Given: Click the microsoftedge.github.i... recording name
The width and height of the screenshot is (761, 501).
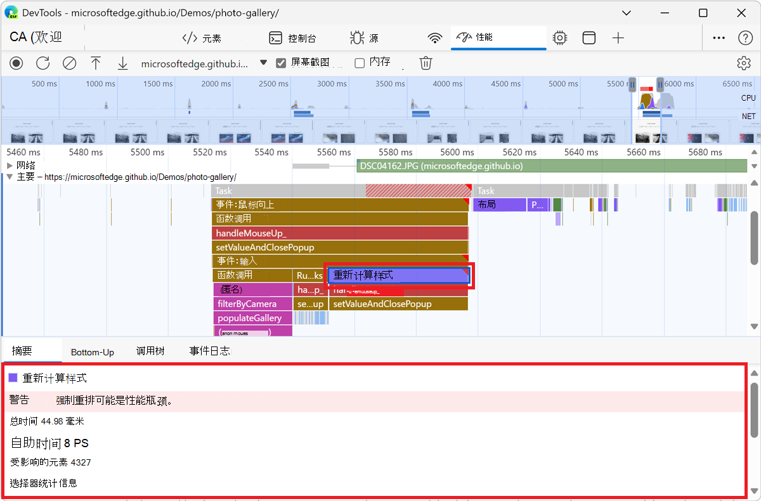Looking at the screenshot, I should 195,63.
